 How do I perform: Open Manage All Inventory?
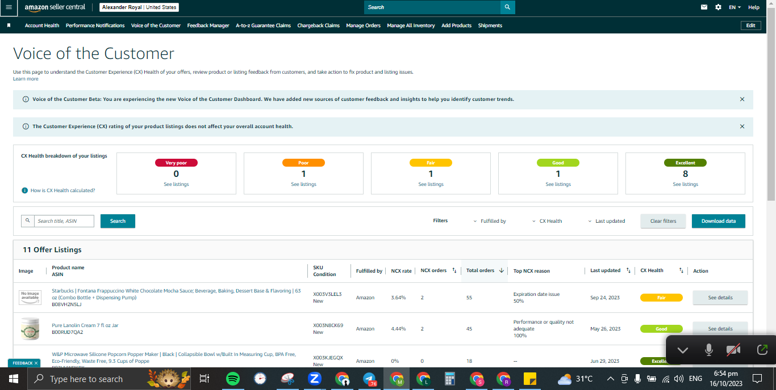pyautogui.click(x=411, y=26)
